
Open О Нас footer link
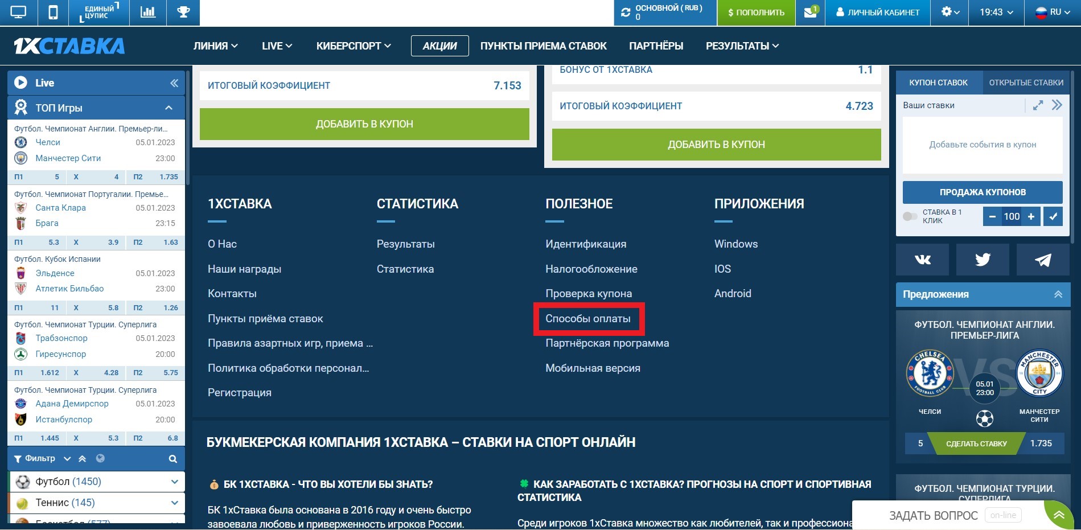point(222,244)
